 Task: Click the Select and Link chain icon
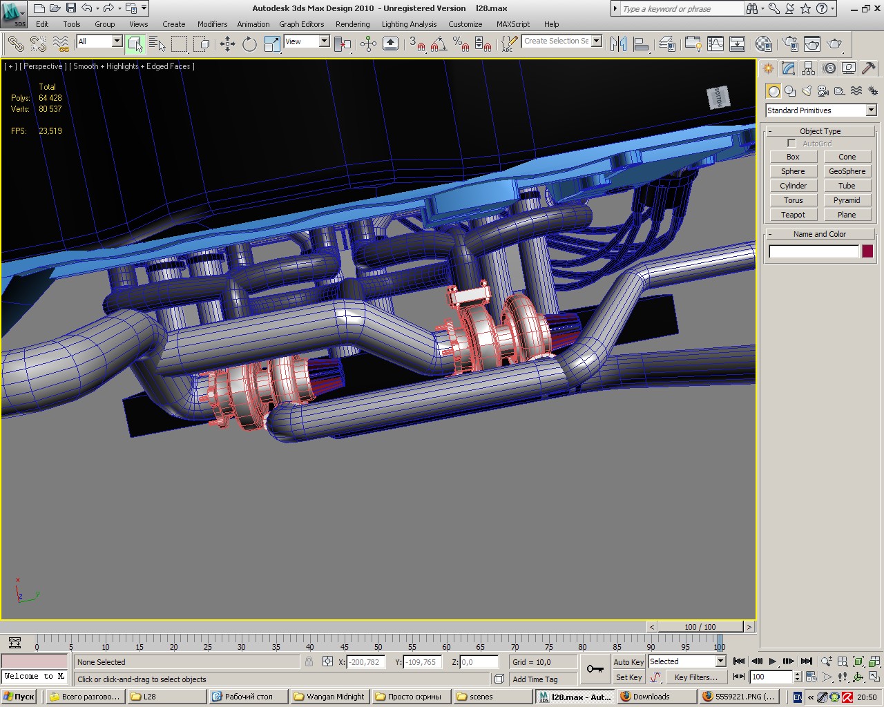pos(16,44)
